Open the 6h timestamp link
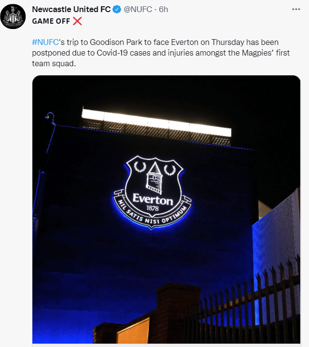309x347 pixels. [x=164, y=10]
